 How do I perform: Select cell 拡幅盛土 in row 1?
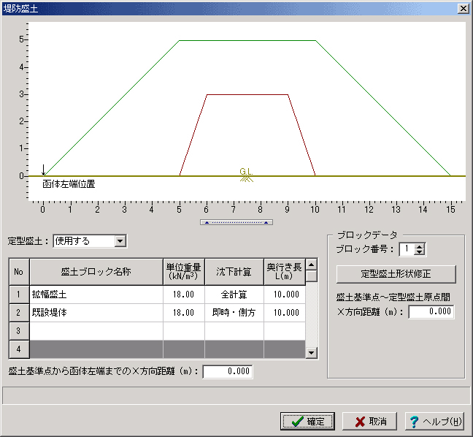click(x=96, y=294)
